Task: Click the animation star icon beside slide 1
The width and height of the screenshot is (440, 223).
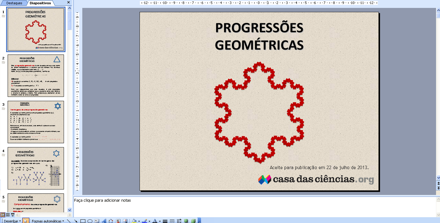Action: 4,16
